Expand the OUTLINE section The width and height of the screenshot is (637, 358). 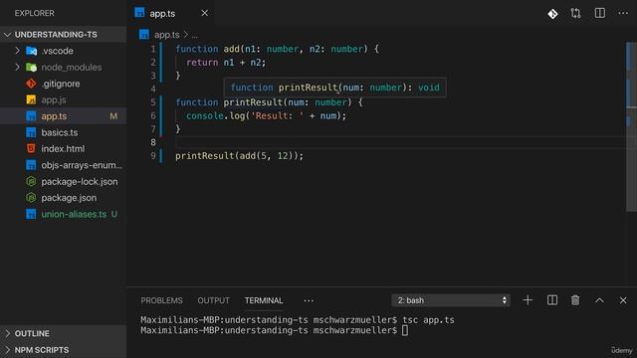[63, 333]
